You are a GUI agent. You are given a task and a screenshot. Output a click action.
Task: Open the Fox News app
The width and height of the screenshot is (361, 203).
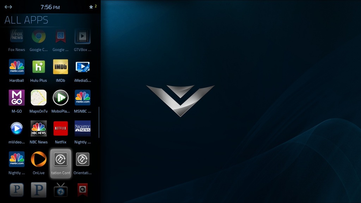17,36
